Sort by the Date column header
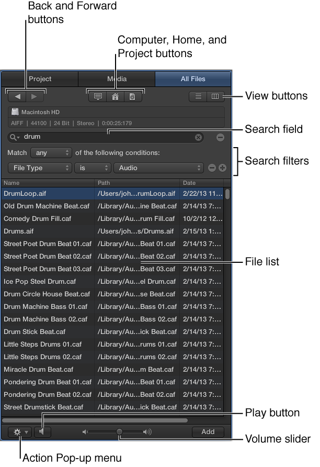 (x=201, y=183)
